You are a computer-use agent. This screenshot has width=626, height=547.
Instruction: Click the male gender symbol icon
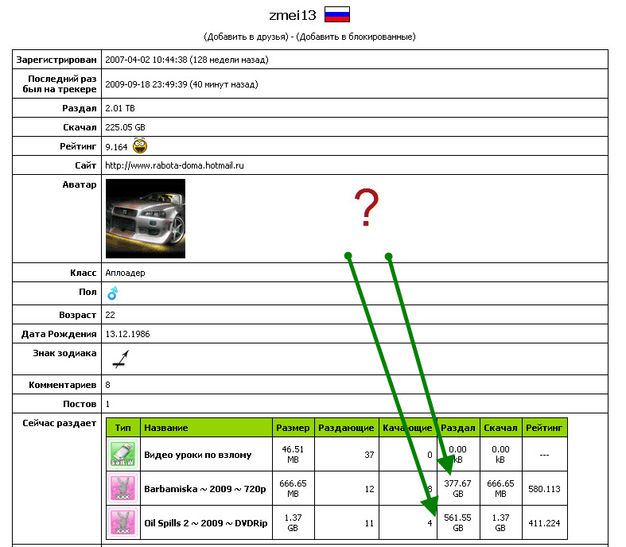pos(113,293)
